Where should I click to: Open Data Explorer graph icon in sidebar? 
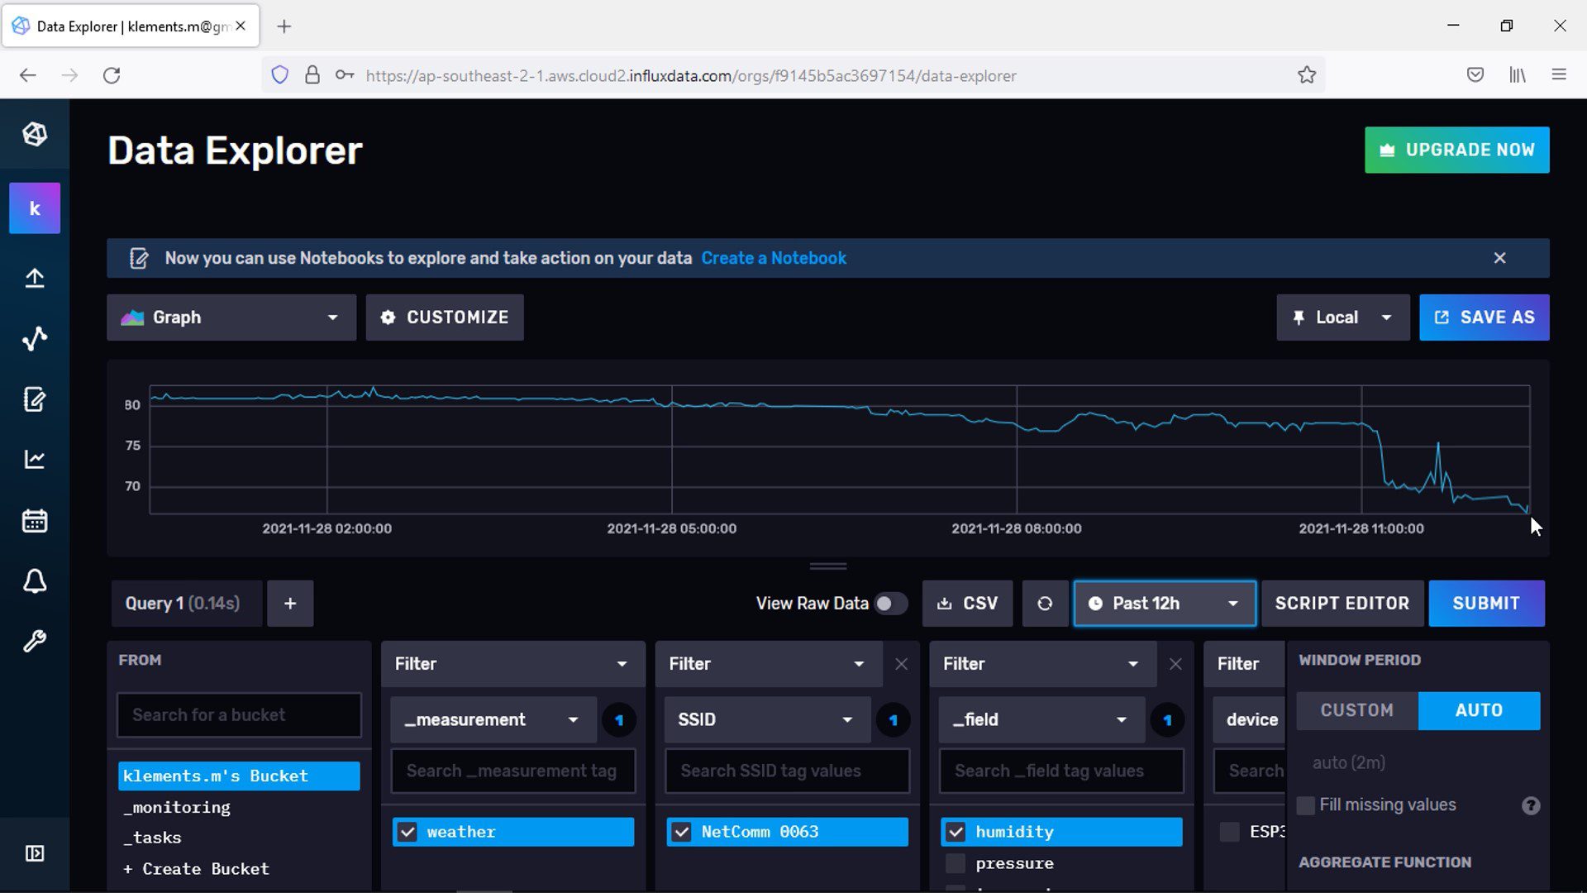point(34,339)
